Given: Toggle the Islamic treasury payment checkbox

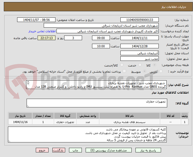Looking at the screenshot, I should tap(124, 71).
